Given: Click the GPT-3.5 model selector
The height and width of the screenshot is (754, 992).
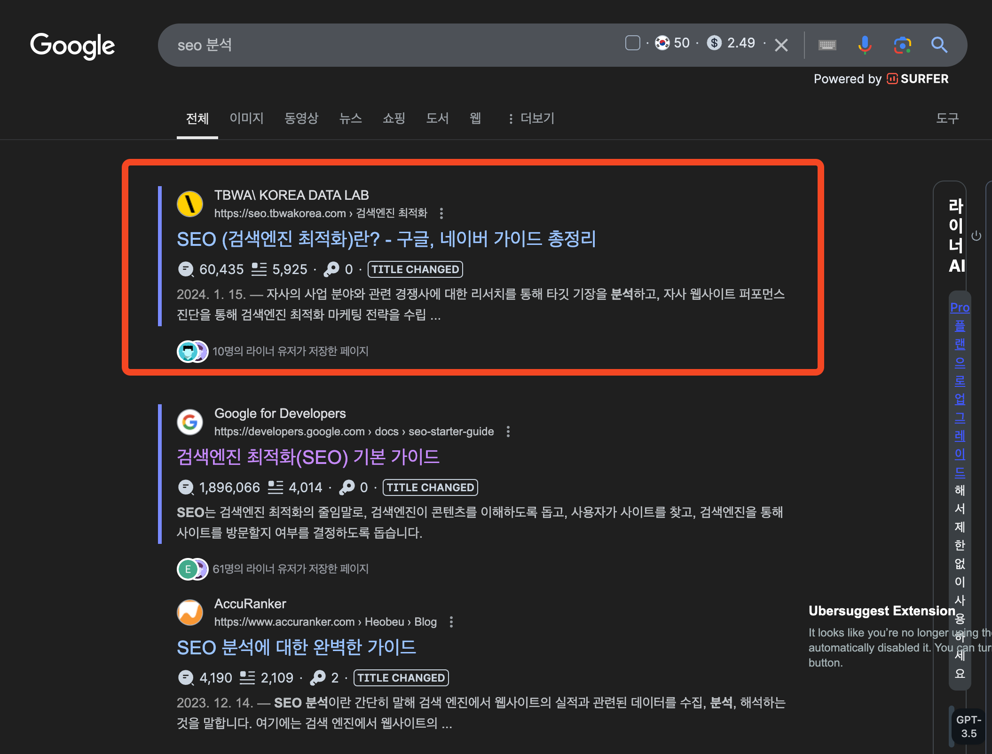Looking at the screenshot, I should point(968,726).
